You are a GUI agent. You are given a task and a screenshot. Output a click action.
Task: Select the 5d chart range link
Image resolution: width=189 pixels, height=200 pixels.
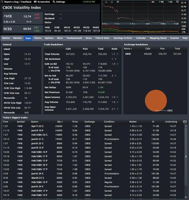118,2
